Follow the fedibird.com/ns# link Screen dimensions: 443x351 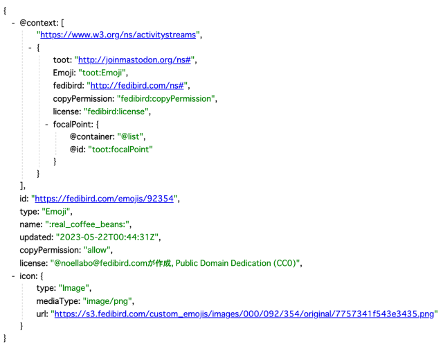137,86
